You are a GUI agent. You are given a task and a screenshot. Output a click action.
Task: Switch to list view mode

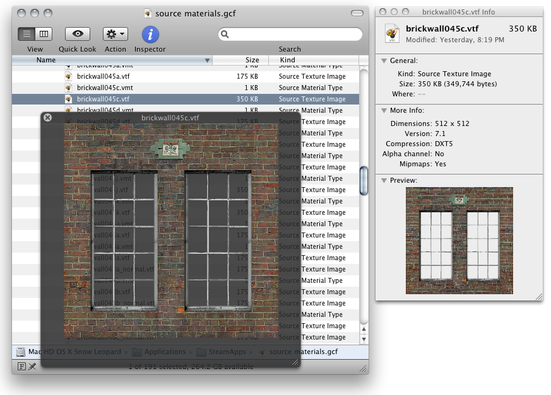(27, 34)
